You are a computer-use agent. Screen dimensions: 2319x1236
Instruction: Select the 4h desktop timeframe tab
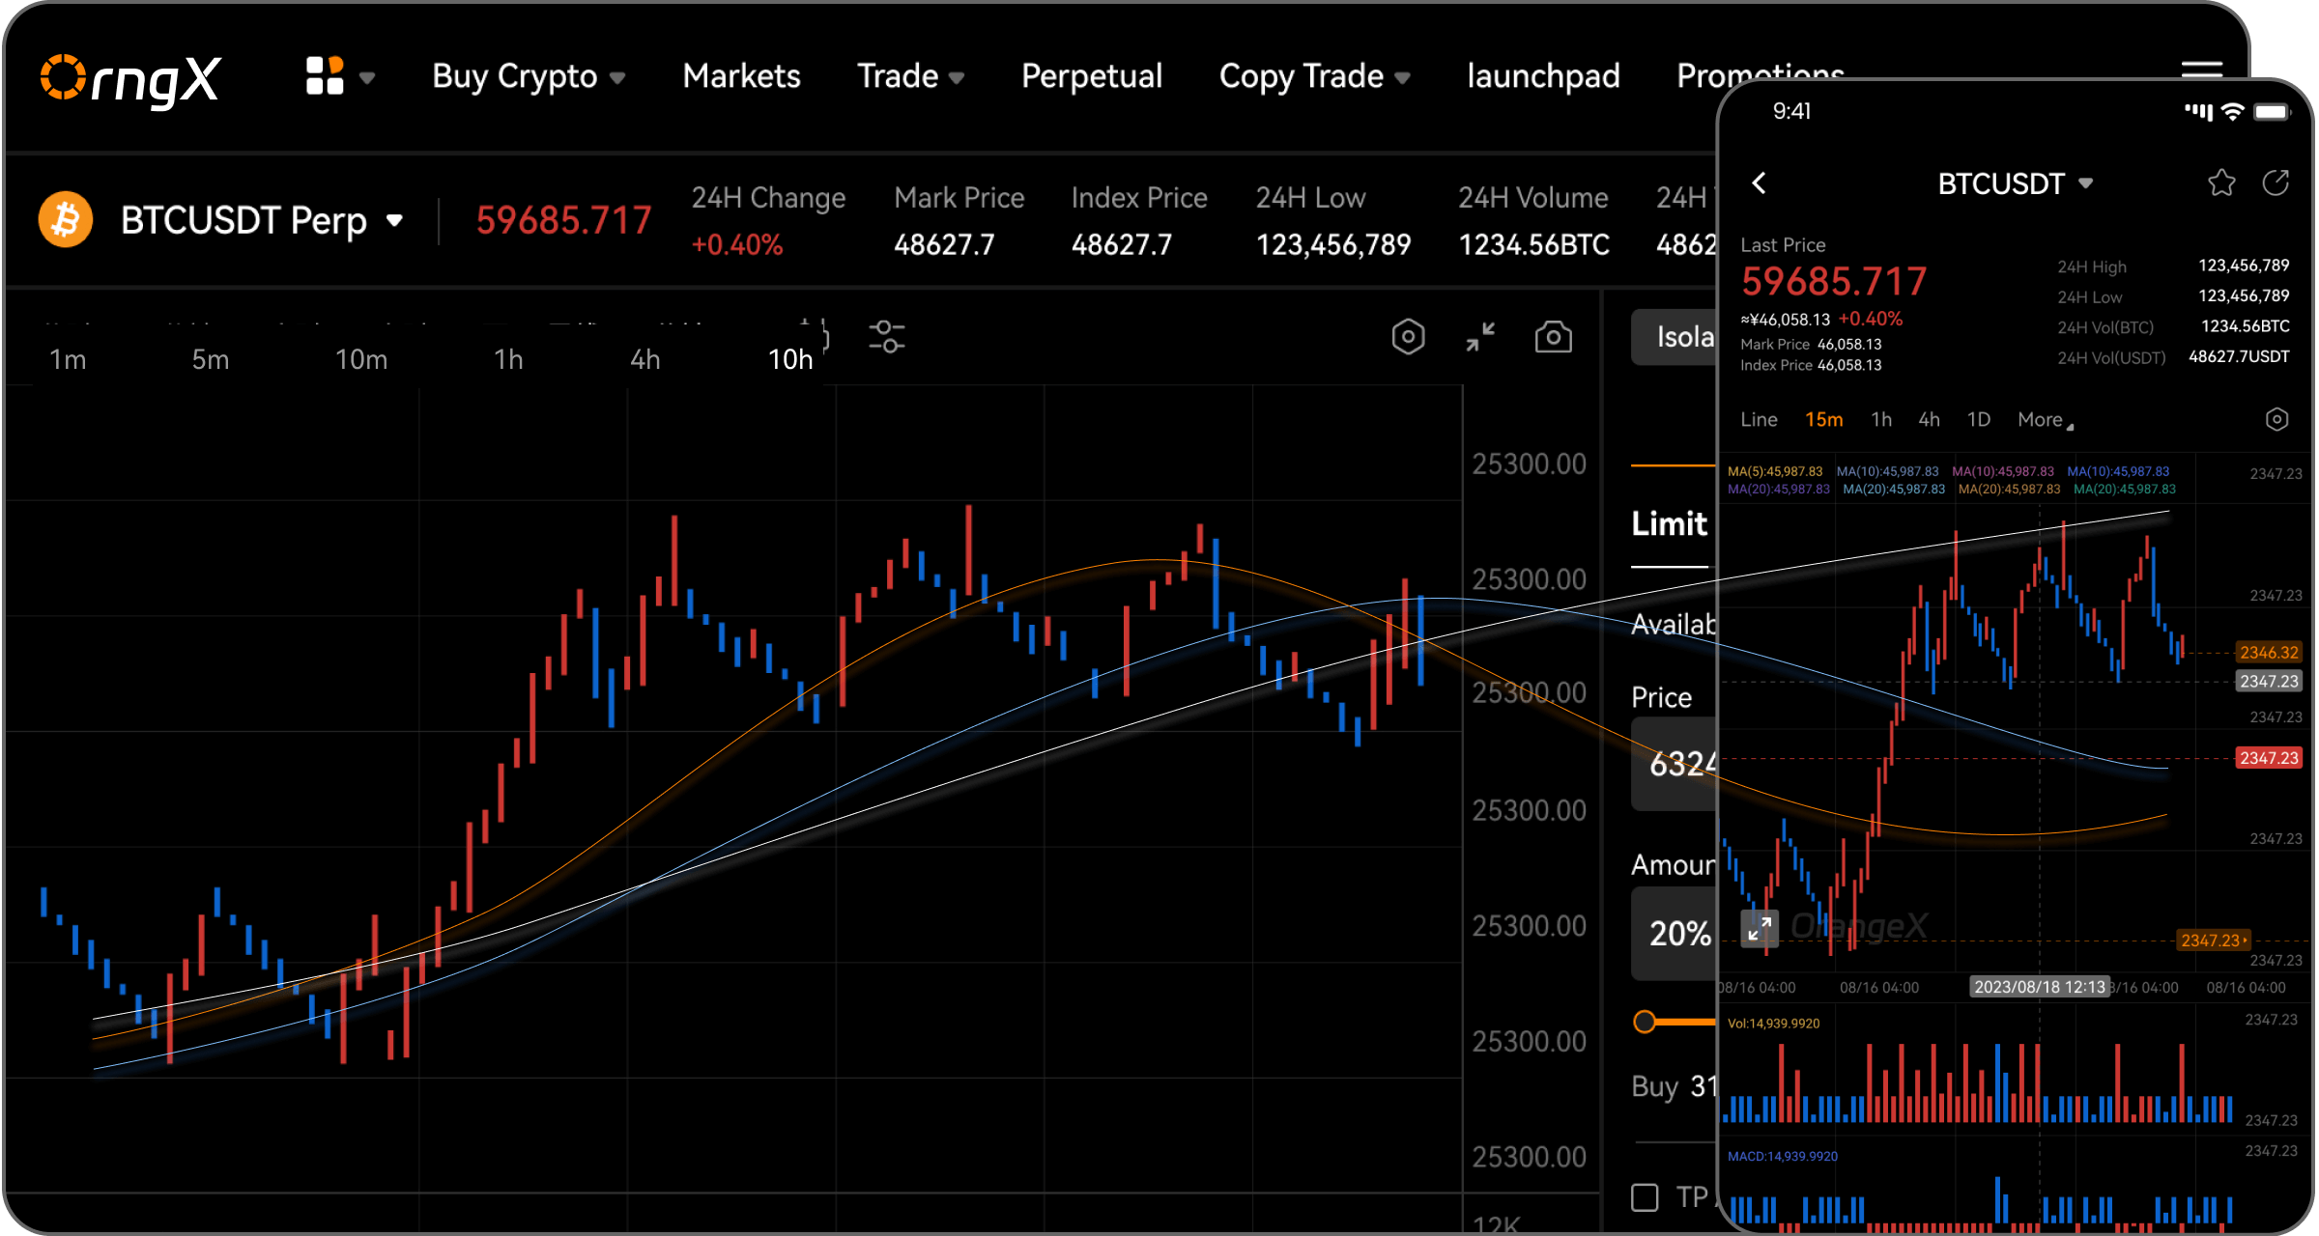[644, 359]
